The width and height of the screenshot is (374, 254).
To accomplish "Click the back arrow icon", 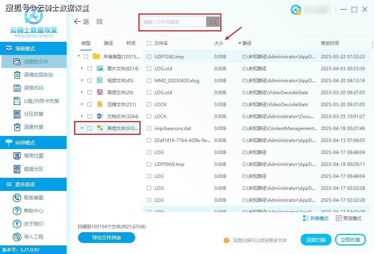I will (77, 22).
